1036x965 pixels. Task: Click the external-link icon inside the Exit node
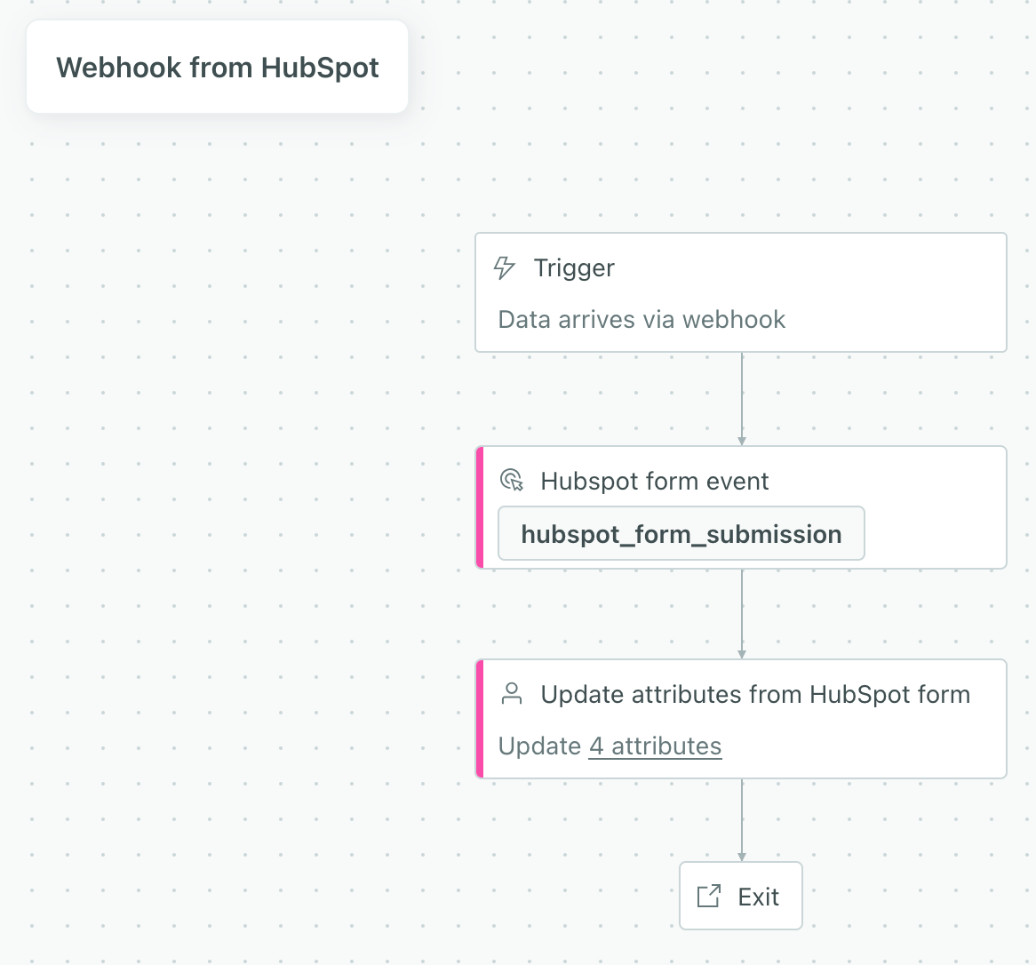point(707,896)
